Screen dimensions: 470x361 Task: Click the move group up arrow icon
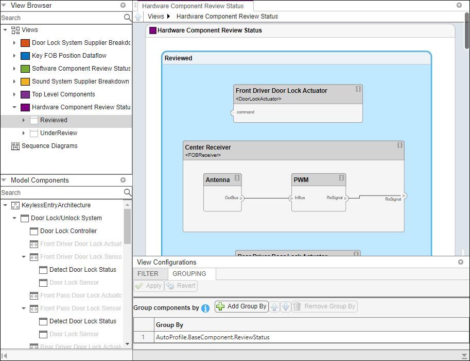pos(274,307)
